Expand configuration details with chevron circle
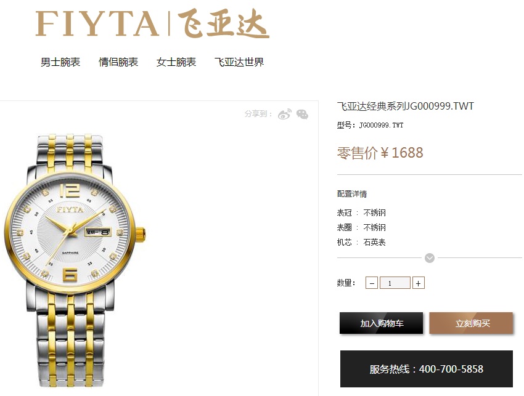The image size is (524, 396). click(430, 258)
